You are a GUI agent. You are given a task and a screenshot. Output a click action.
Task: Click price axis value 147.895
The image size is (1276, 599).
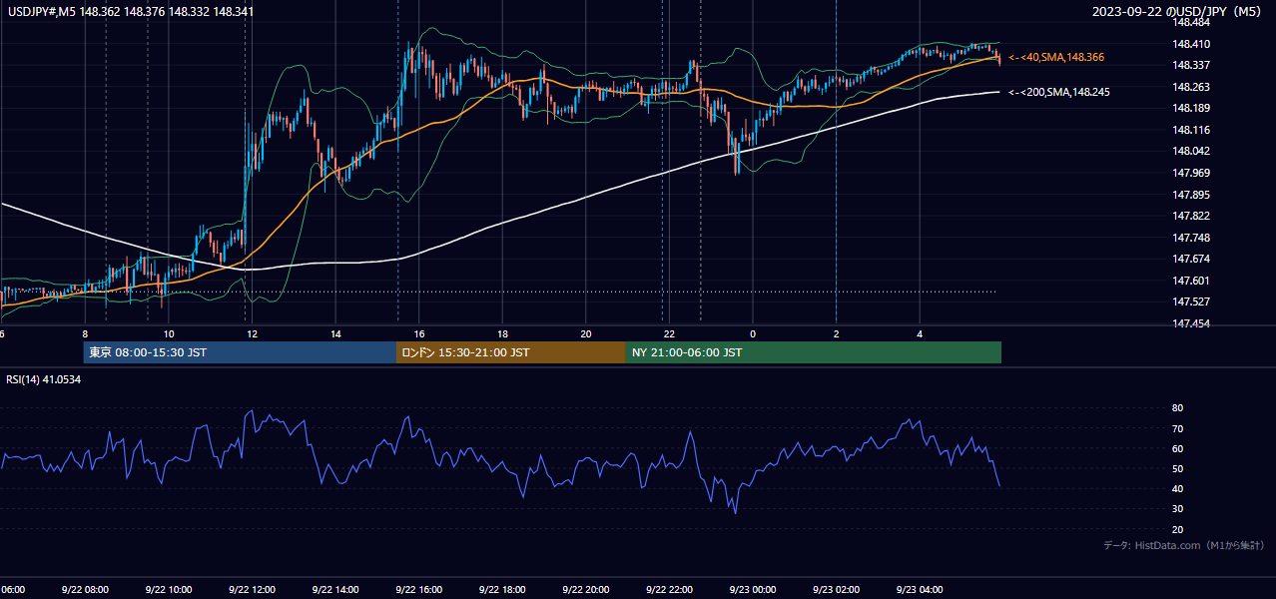coord(1192,195)
